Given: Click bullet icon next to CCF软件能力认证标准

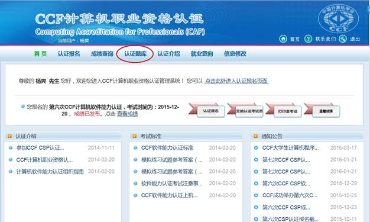Looking at the screenshot, I should (135, 148).
